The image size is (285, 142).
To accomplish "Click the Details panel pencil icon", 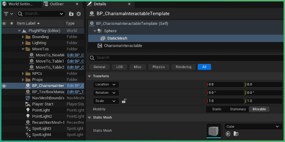I will [89, 4].
